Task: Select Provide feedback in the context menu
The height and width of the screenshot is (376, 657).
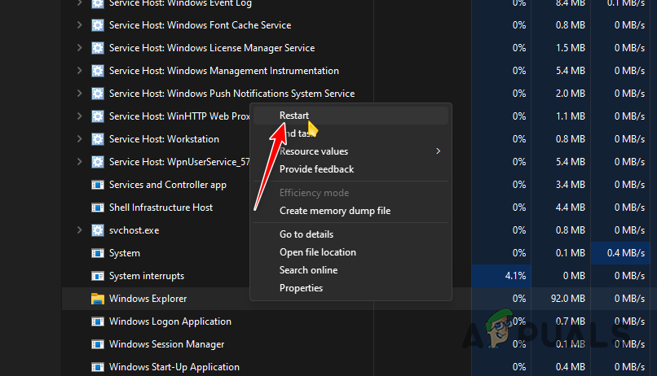Action: click(351, 169)
